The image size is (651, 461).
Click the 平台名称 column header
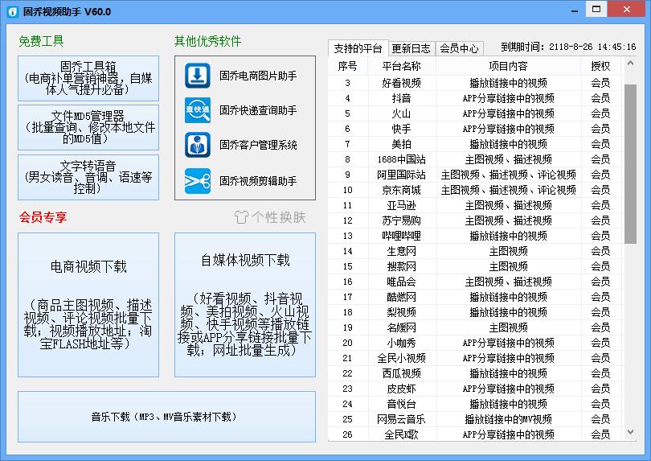[402, 66]
